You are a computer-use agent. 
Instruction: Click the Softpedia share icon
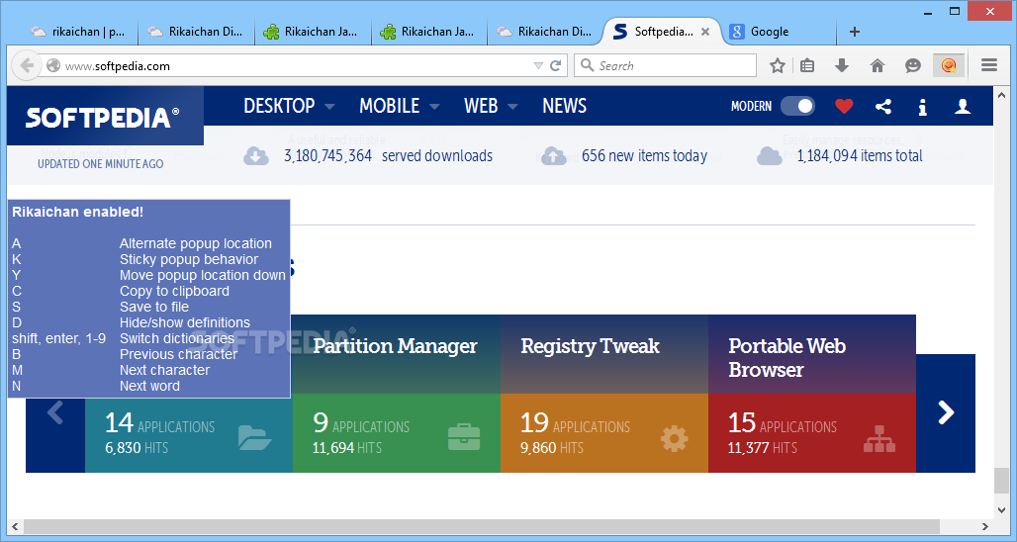(882, 107)
